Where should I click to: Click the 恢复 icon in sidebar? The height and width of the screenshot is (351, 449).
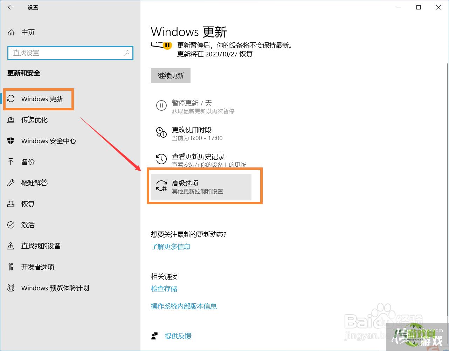coord(11,204)
